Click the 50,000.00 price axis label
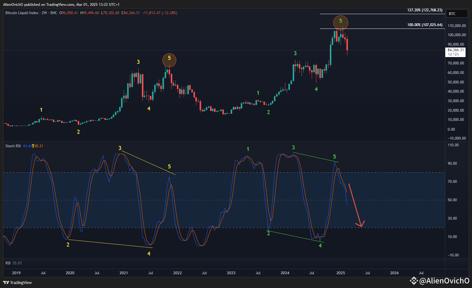The height and width of the screenshot is (288, 472). pyautogui.click(x=456, y=82)
